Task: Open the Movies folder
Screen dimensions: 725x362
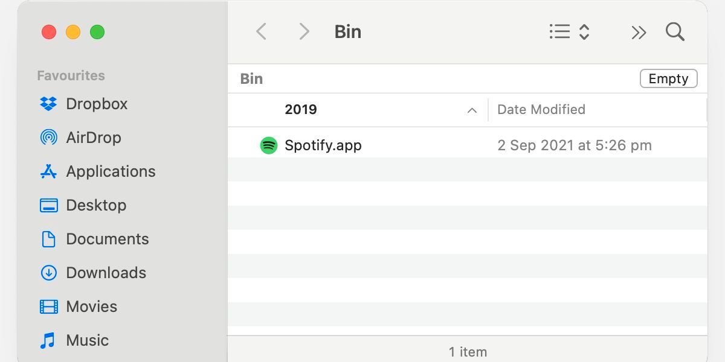Action: pyautogui.click(x=91, y=306)
